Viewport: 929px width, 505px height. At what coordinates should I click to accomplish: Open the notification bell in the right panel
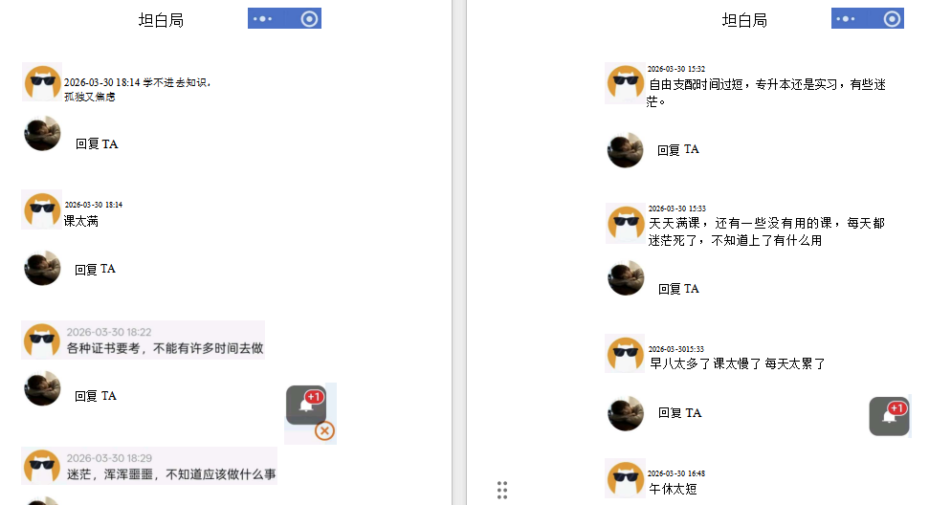pyautogui.click(x=889, y=416)
